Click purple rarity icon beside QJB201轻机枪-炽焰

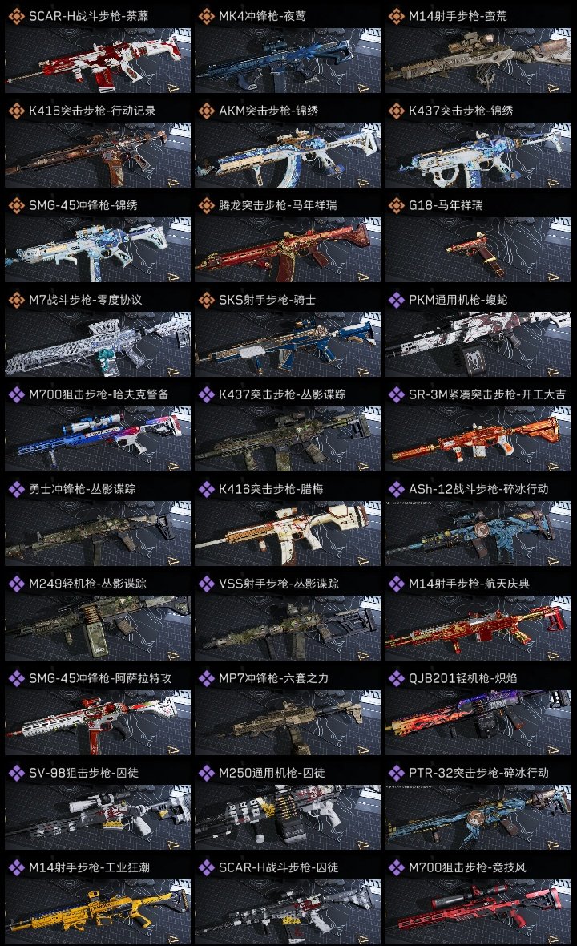click(396, 678)
